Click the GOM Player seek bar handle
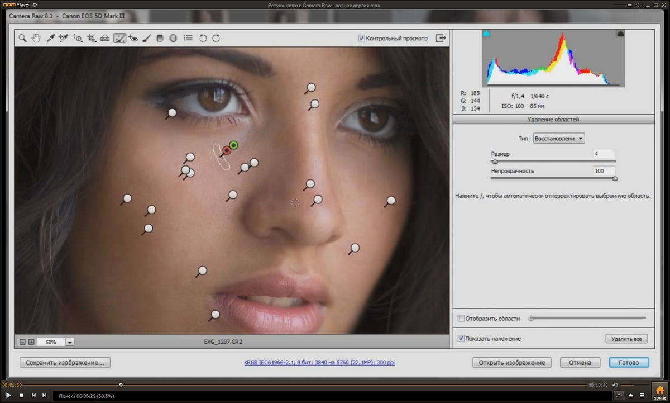The image size is (670, 403). point(121,385)
